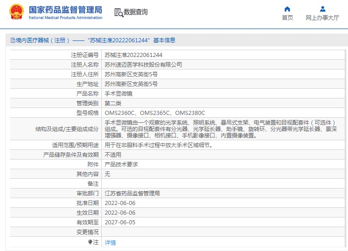Click the 变更情况 label
The width and height of the screenshot is (348, 251).
(87, 232)
